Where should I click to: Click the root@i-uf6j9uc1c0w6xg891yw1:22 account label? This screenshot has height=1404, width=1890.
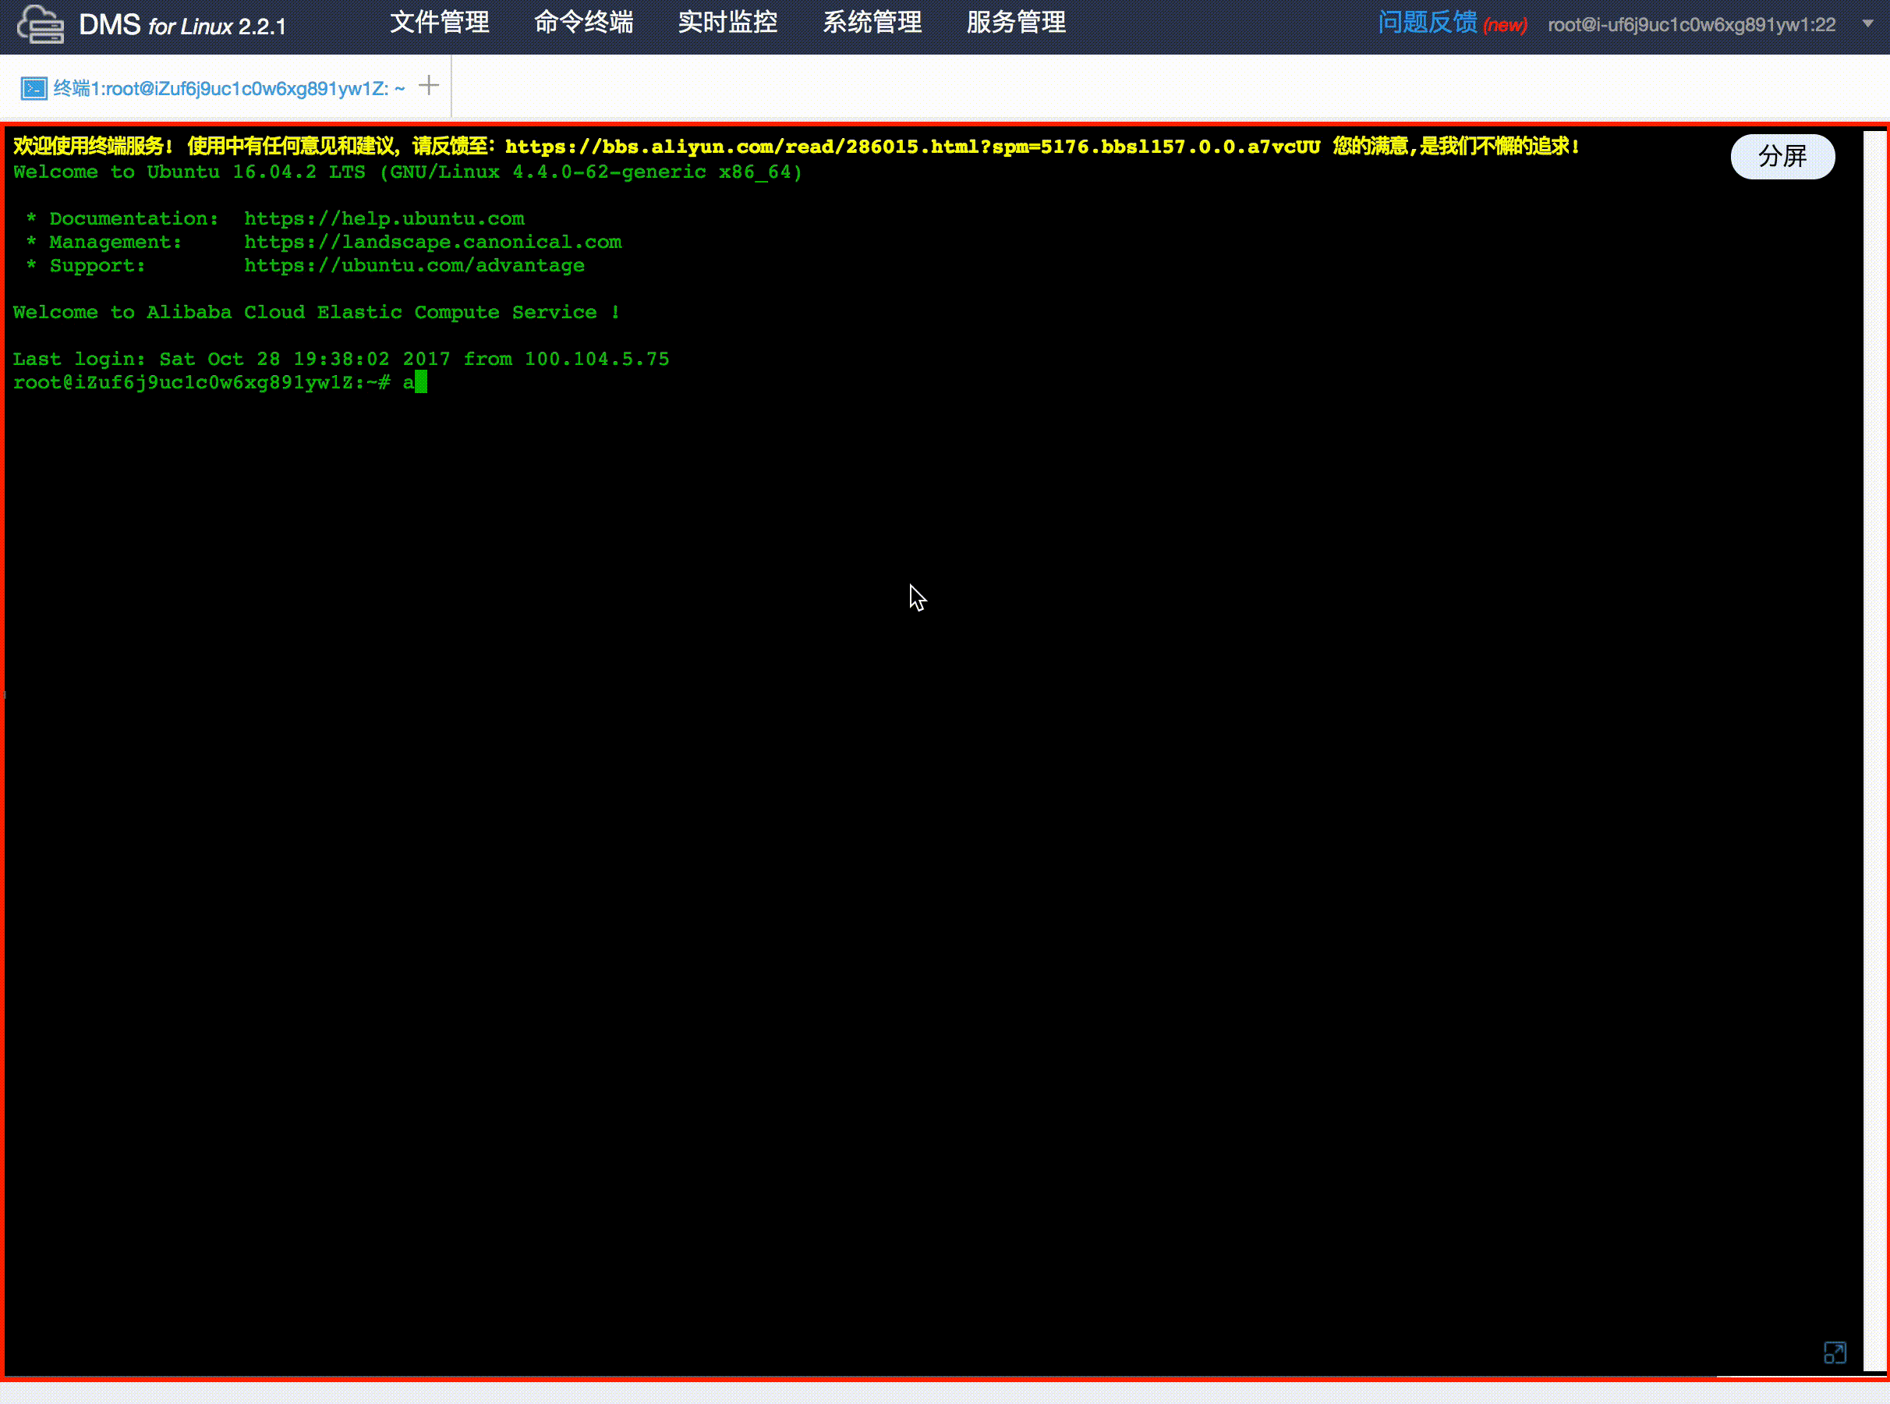[x=1691, y=25]
